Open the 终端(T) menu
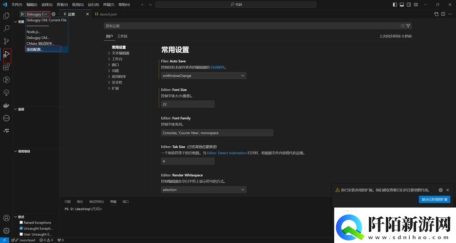Viewport: 456px width, 243px height. tap(109, 5)
